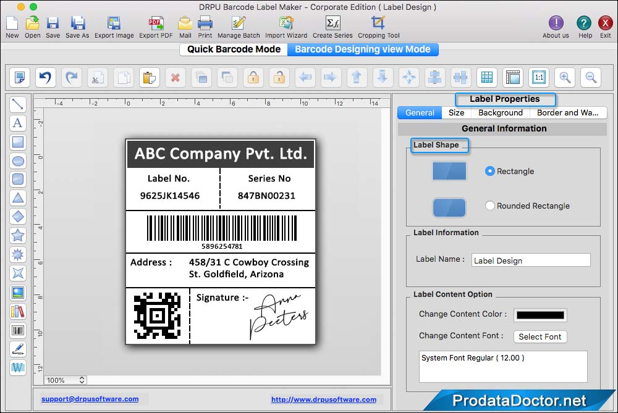
Task: Open support@drpusoftware.com email link
Action: 90,399
